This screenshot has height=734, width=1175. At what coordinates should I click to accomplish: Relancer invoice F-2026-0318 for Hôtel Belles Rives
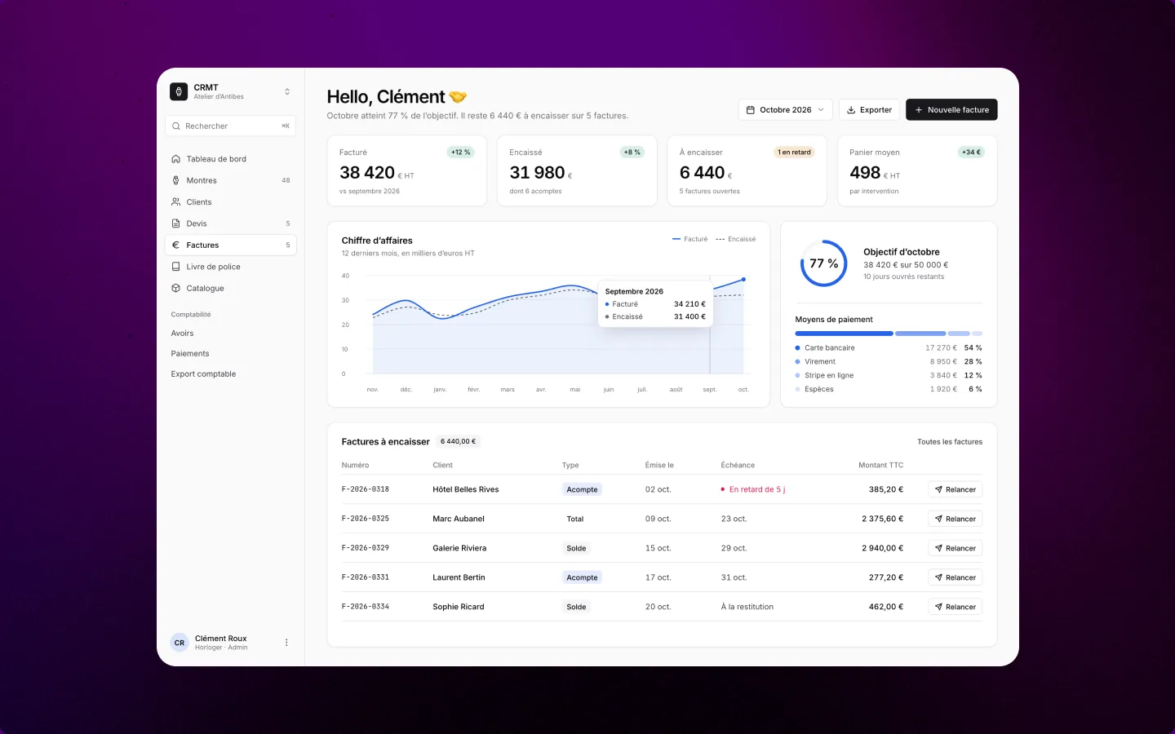(955, 490)
